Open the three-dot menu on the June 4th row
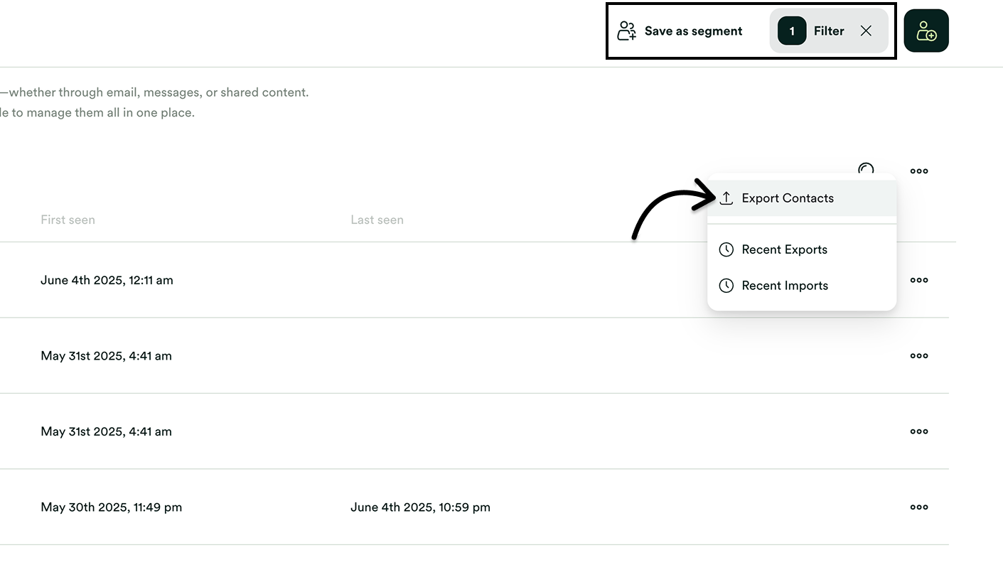1003x582 pixels. (x=918, y=280)
